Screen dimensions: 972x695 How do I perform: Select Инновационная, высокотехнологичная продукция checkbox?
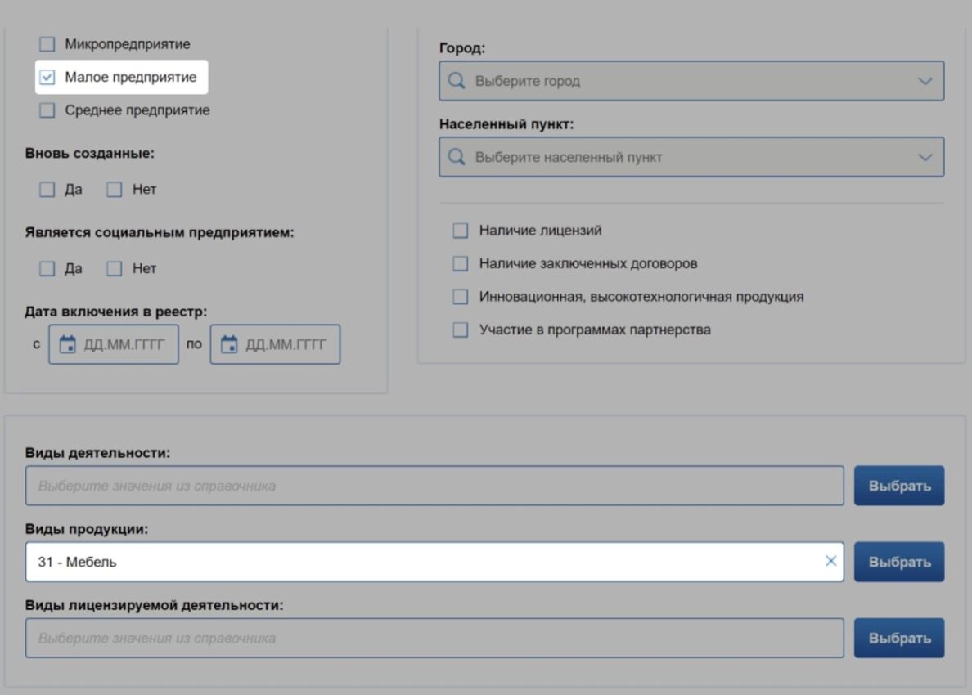461,297
